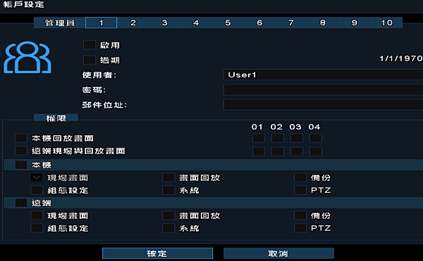The width and height of the screenshot is (423, 261).
Task: Click the 密碼 input field
Action: click(x=323, y=89)
